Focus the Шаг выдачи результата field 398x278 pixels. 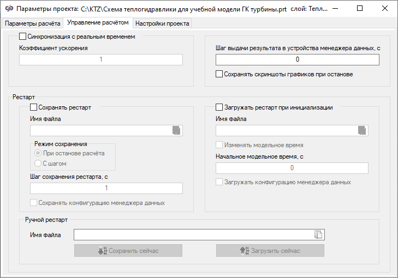coord(297,60)
